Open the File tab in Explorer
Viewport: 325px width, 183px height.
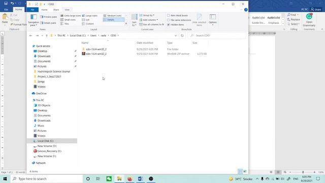[32, 10]
